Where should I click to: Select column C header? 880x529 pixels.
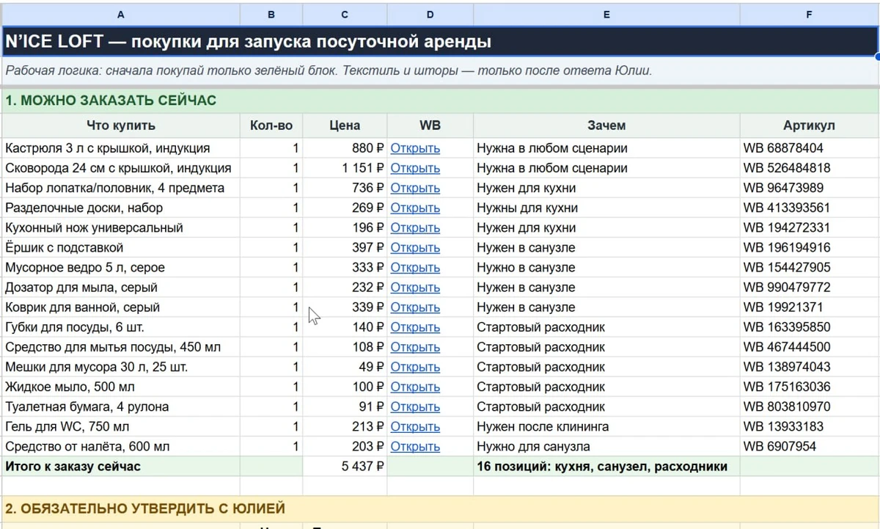pyautogui.click(x=345, y=14)
